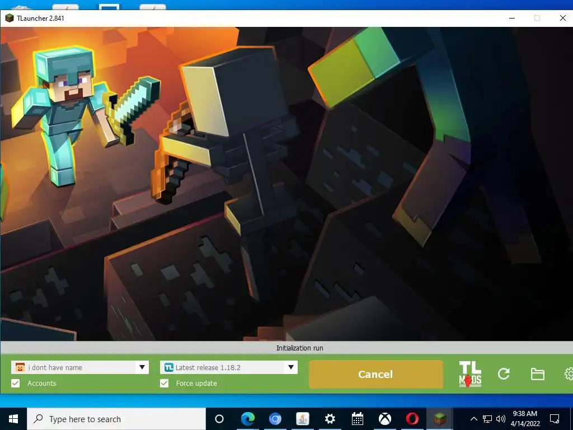Expand the Latest release 1.18.2 version dropdown
The height and width of the screenshot is (430, 573).
click(x=291, y=367)
